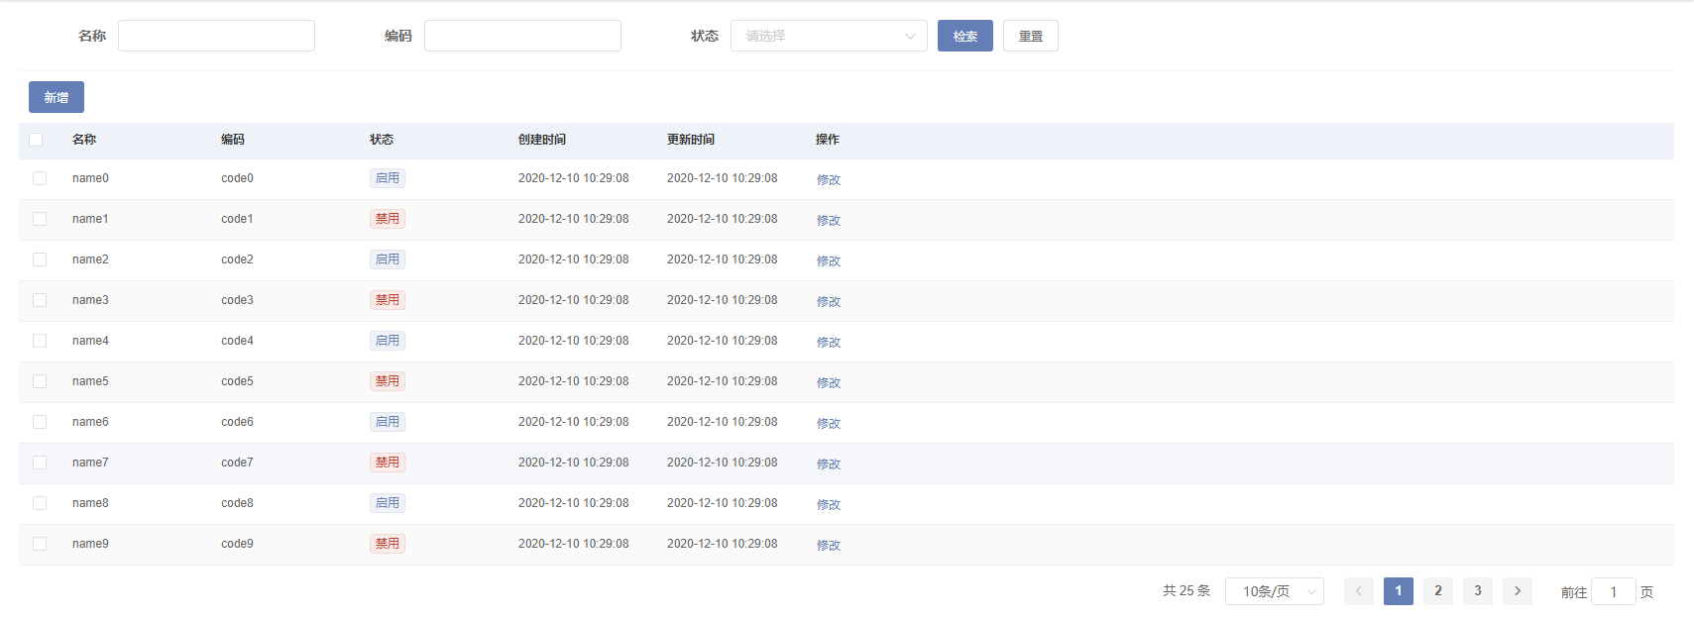Viewport: 1694px width, 620px height.
Task: Toggle the name9 row checkbox
Action: point(40,544)
